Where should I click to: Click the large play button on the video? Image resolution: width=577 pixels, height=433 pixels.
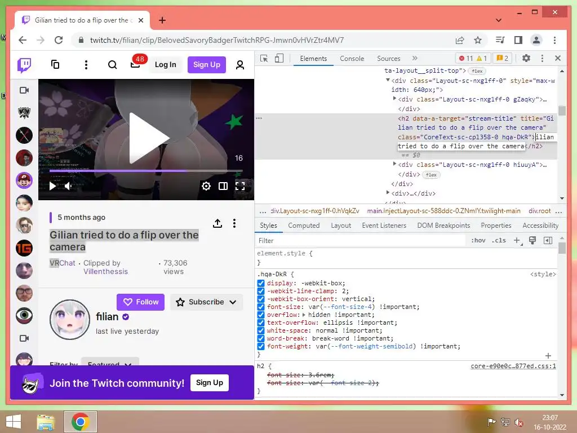pos(148,138)
